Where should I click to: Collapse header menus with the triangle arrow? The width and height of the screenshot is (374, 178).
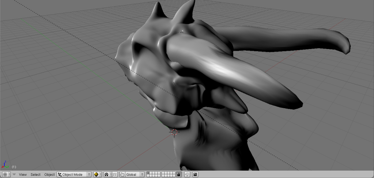pyautogui.click(x=14, y=175)
